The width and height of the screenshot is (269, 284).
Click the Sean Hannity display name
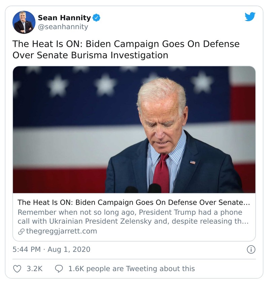pyautogui.click(x=64, y=18)
